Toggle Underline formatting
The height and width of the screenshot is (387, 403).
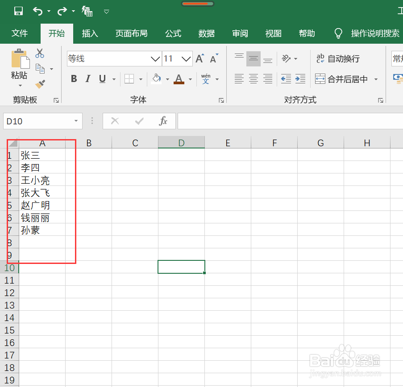102,78
